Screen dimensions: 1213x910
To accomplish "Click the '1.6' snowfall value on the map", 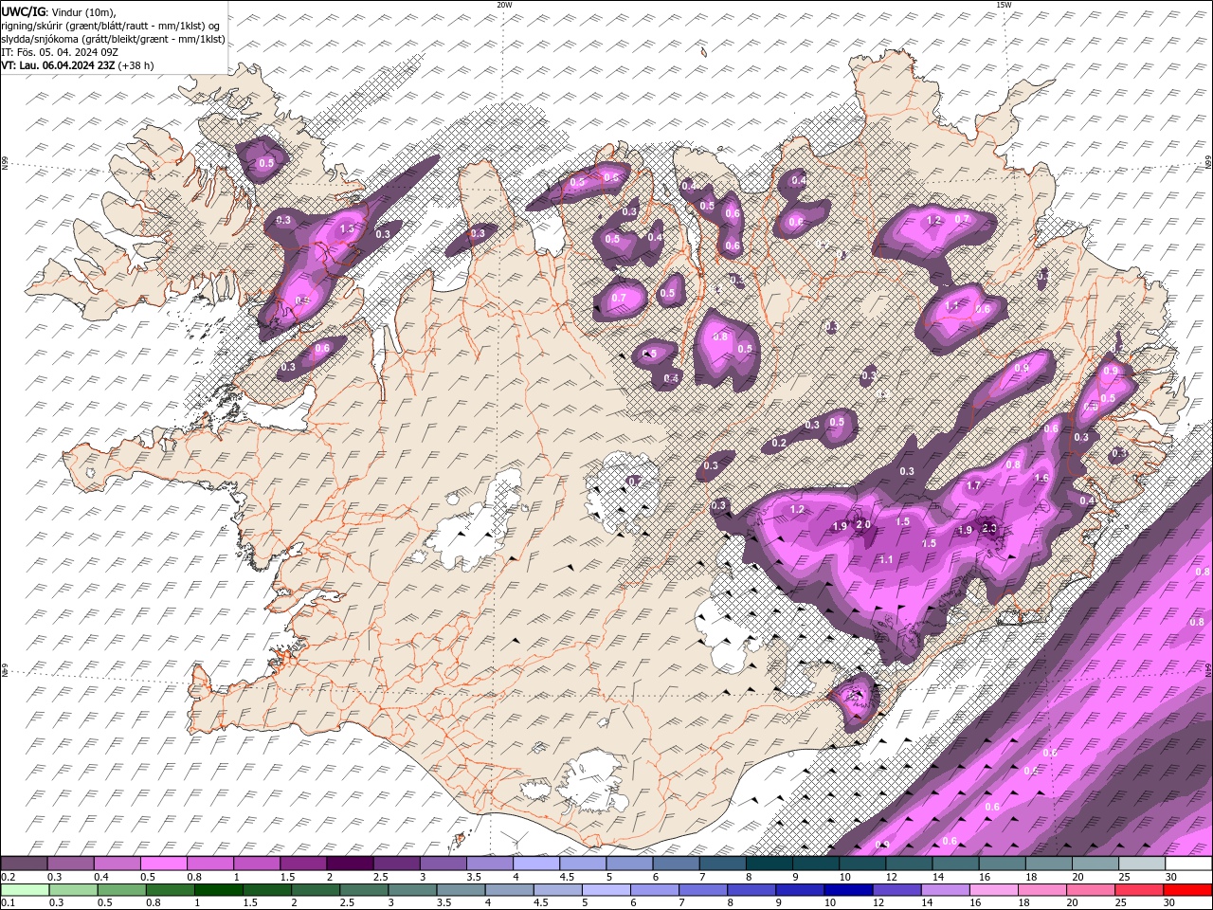I will tap(1041, 479).
